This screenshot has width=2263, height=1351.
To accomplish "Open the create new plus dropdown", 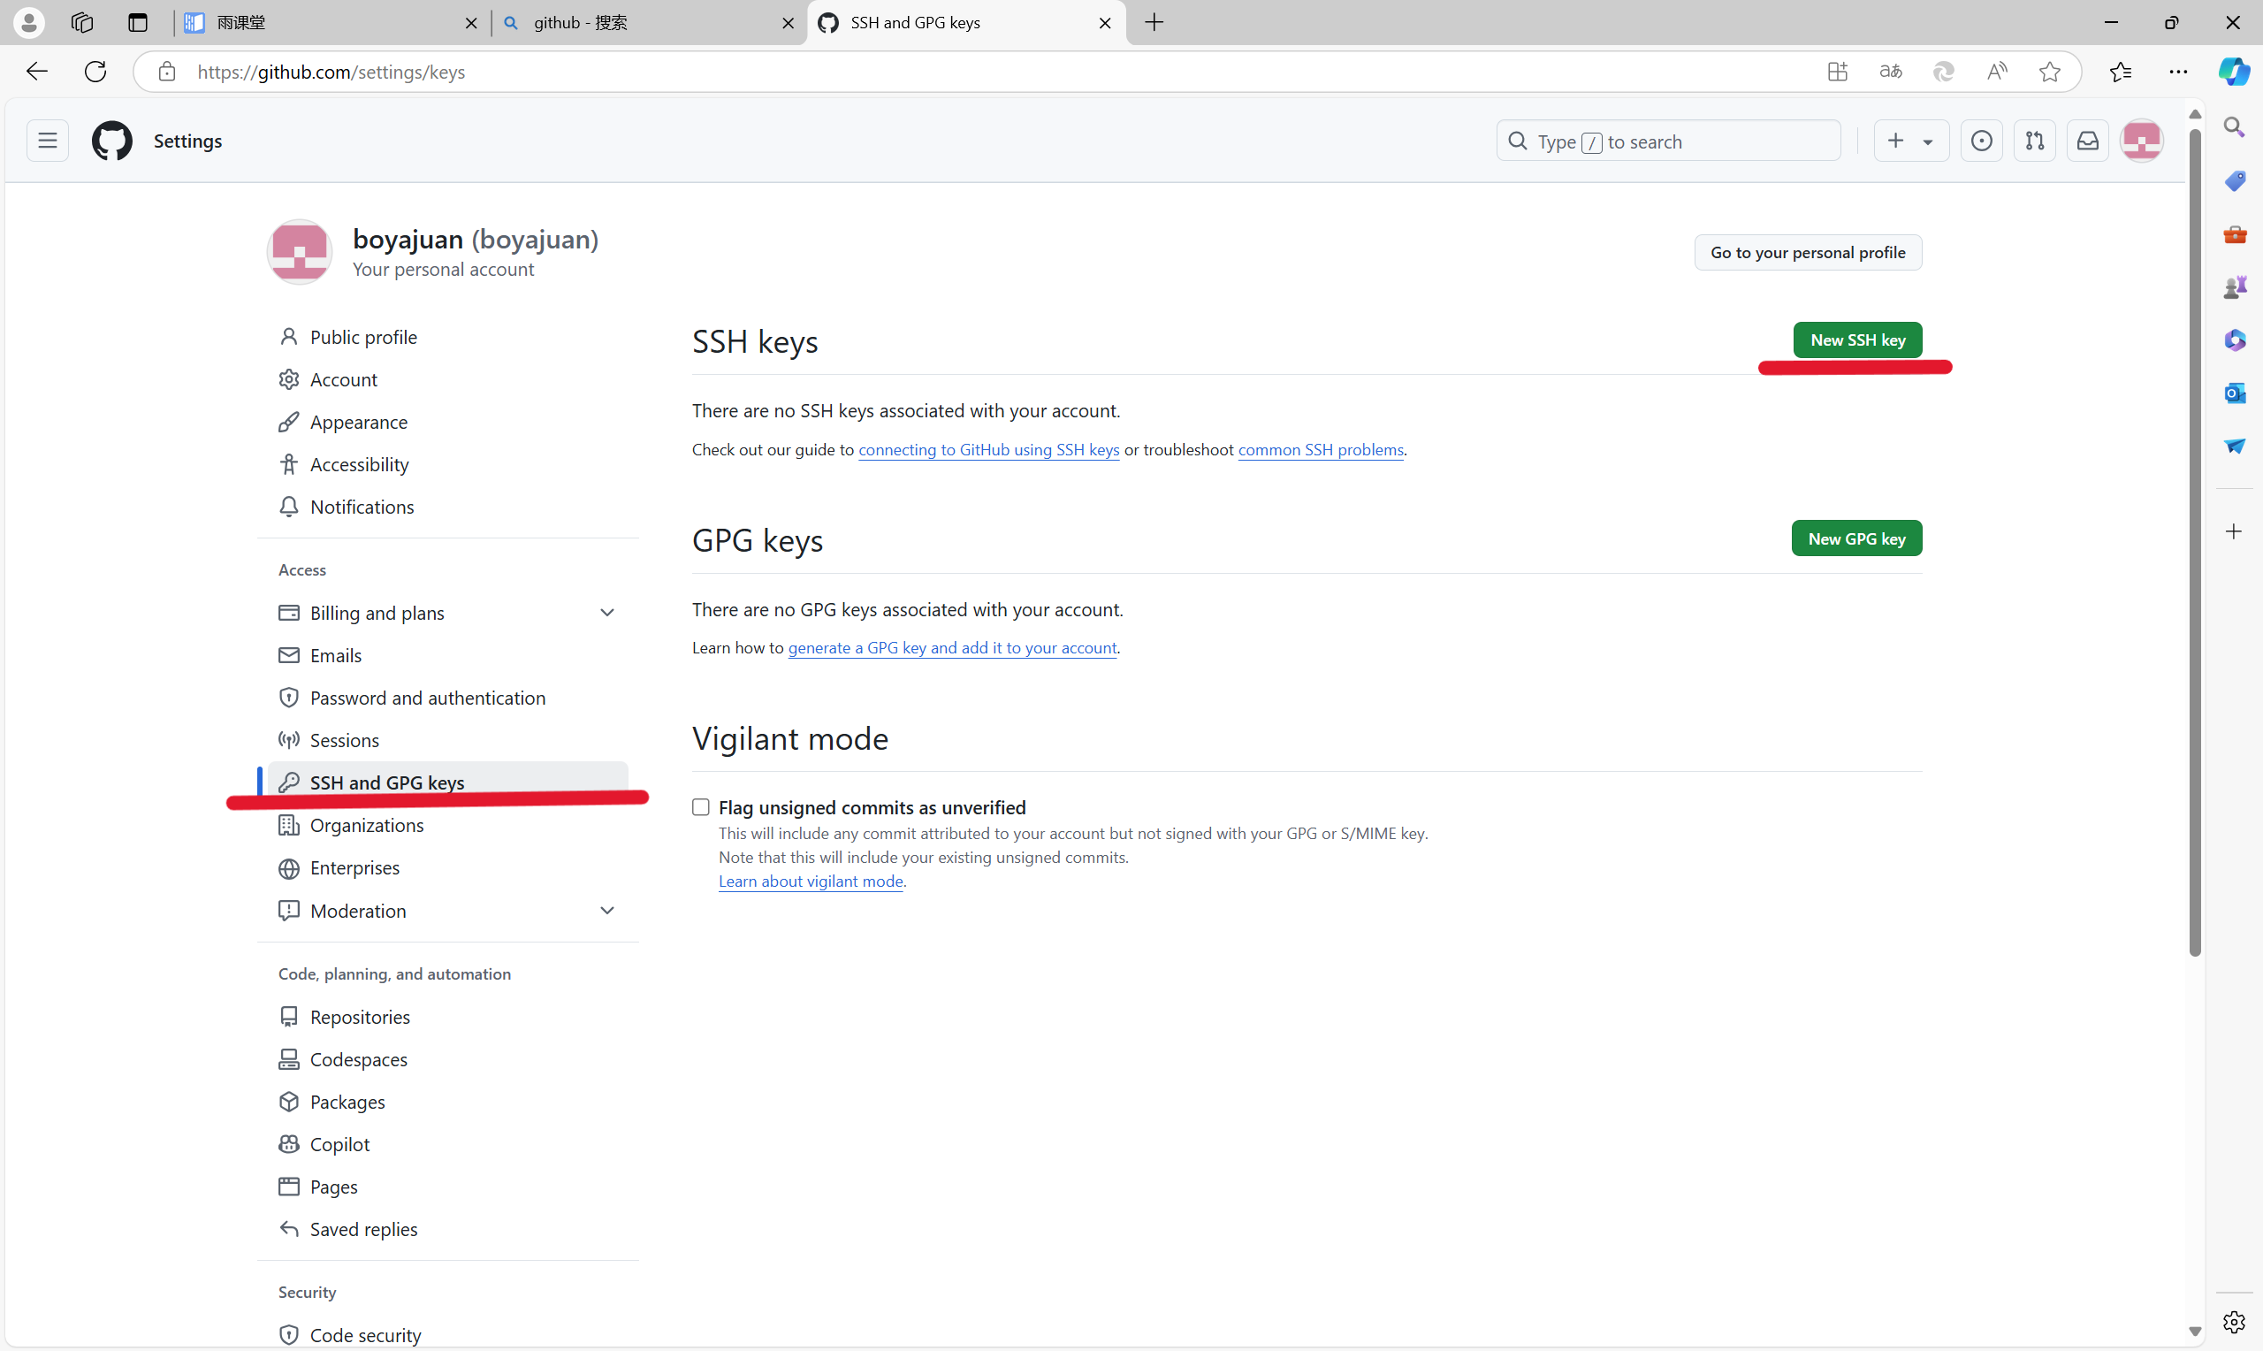I will click(1909, 141).
